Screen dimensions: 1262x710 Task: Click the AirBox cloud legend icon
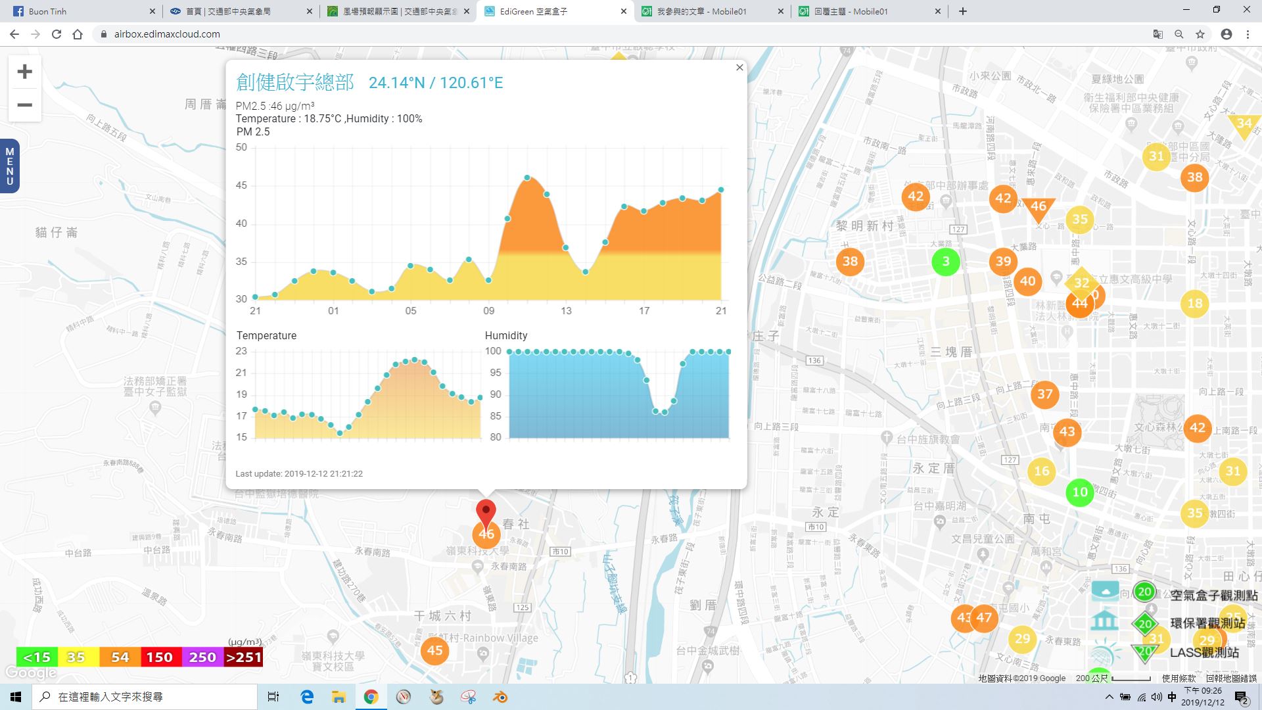point(1105,591)
